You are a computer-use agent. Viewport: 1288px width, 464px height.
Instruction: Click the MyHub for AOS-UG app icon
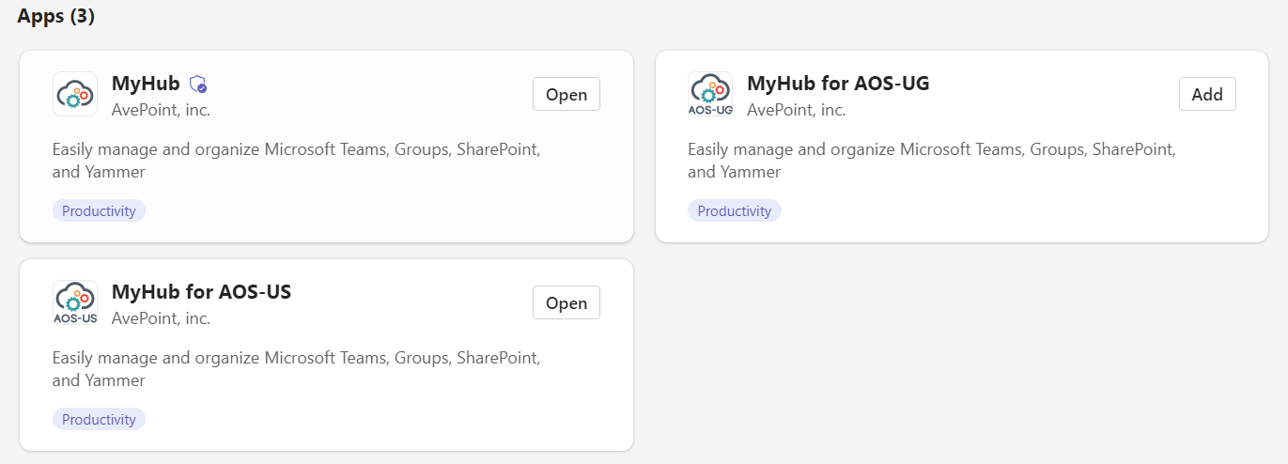710,94
